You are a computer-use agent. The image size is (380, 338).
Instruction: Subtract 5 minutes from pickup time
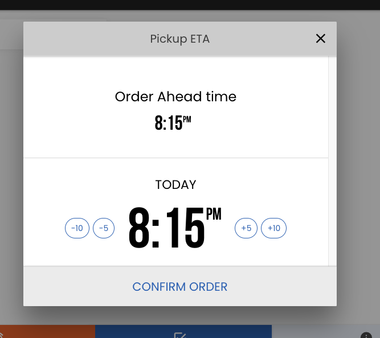(x=104, y=228)
